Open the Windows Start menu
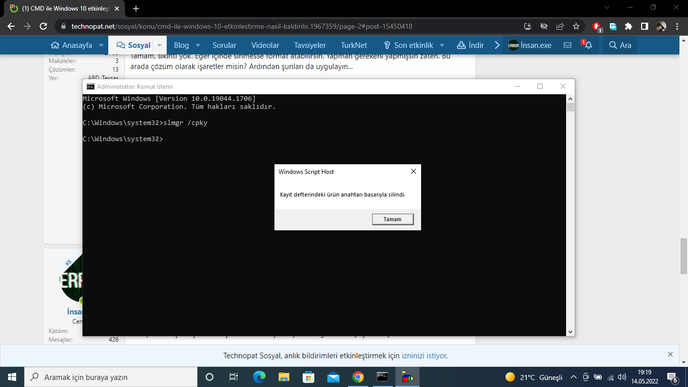Image resolution: width=688 pixels, height=387 pixels. click(x=12, y=377)
